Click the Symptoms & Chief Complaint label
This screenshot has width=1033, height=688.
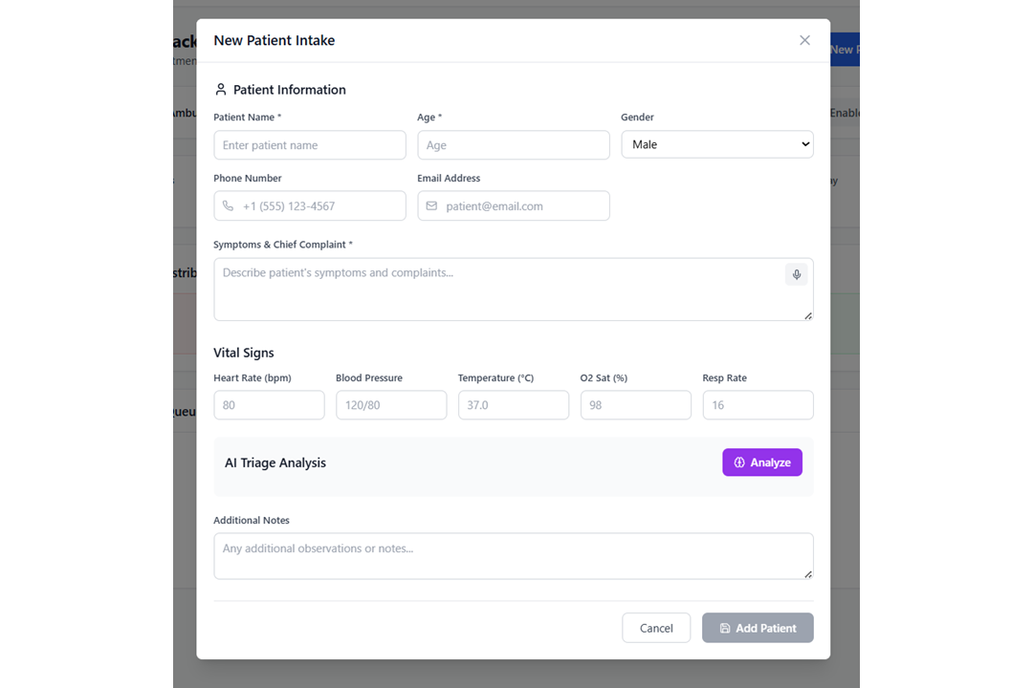coord(282,245)
